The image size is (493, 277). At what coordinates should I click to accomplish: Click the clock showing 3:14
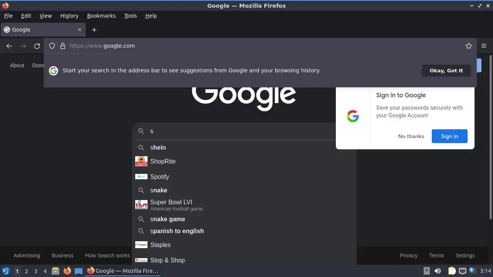click(x=485, y=271)
